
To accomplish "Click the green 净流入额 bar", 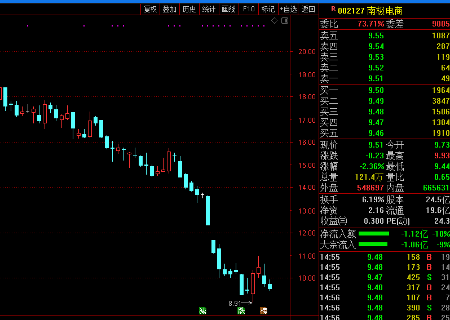I will point(374,234).
